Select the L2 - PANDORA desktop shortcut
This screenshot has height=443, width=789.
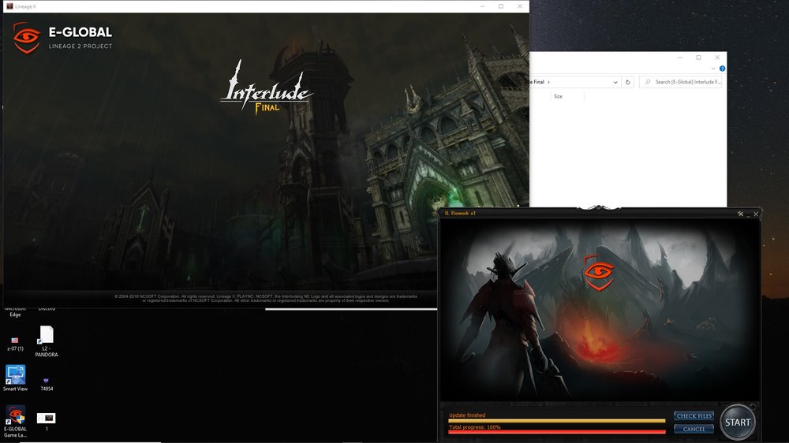(x=47, y=335)
